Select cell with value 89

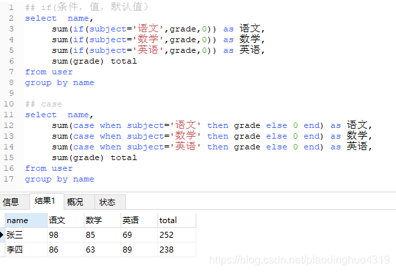(139, 250)
